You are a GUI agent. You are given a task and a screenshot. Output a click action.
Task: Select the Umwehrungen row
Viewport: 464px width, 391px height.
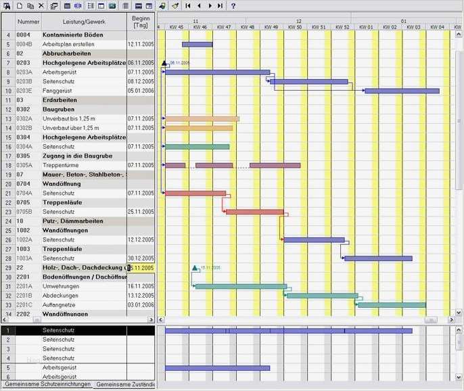78,286
